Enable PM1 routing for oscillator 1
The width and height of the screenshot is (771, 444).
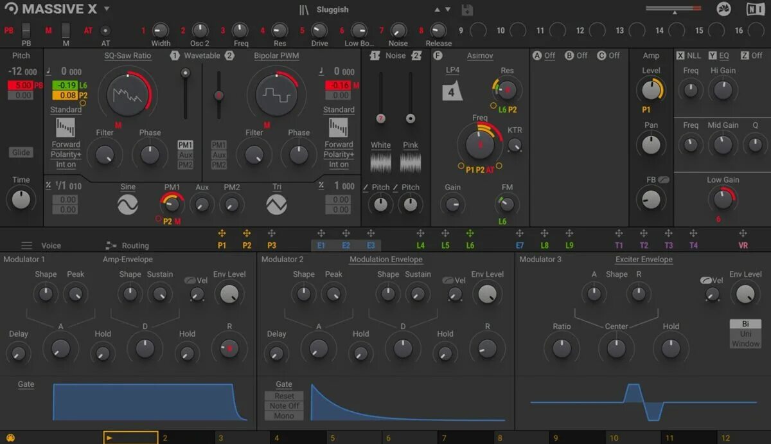(x=186, y=145)
